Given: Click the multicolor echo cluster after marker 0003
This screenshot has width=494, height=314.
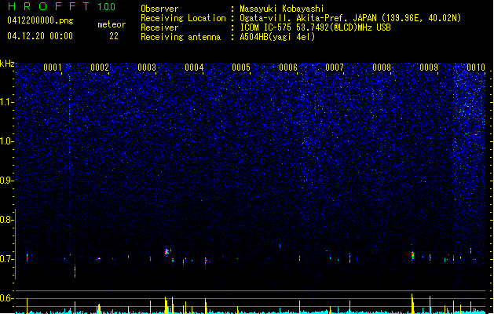Looking at the screenshot, I should [167, 252].
